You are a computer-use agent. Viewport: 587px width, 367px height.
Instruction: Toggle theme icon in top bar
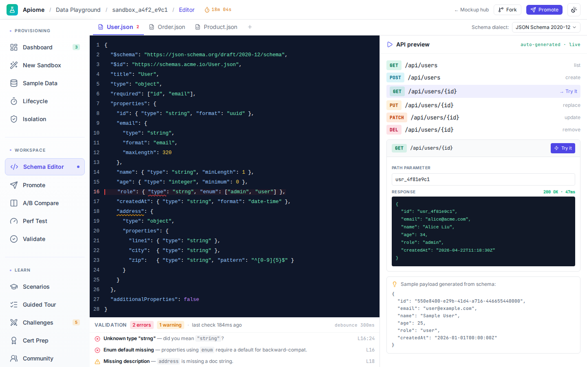coord(574,10)
